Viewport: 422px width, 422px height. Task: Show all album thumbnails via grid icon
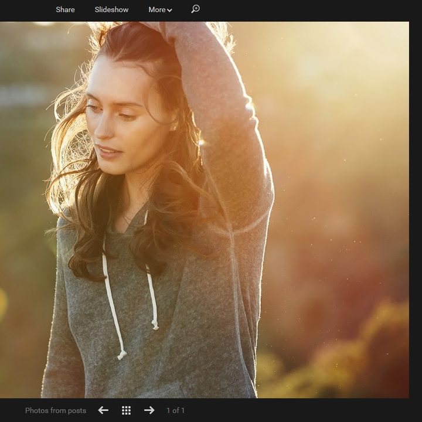(126, 410)
